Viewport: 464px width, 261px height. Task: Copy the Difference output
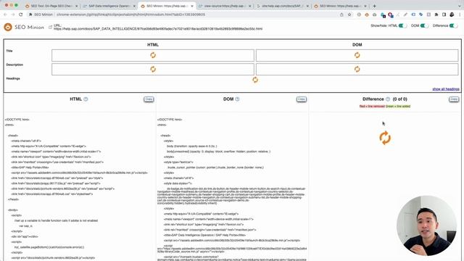pos(454,99)
